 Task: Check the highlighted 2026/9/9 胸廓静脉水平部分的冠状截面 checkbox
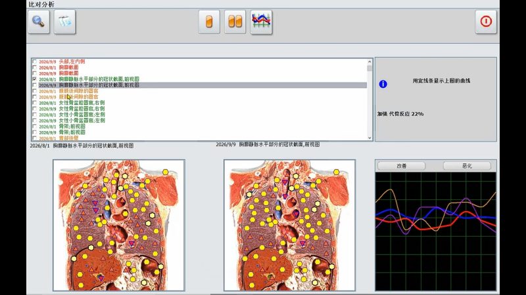pyautogui.click(x=35, y=85)
